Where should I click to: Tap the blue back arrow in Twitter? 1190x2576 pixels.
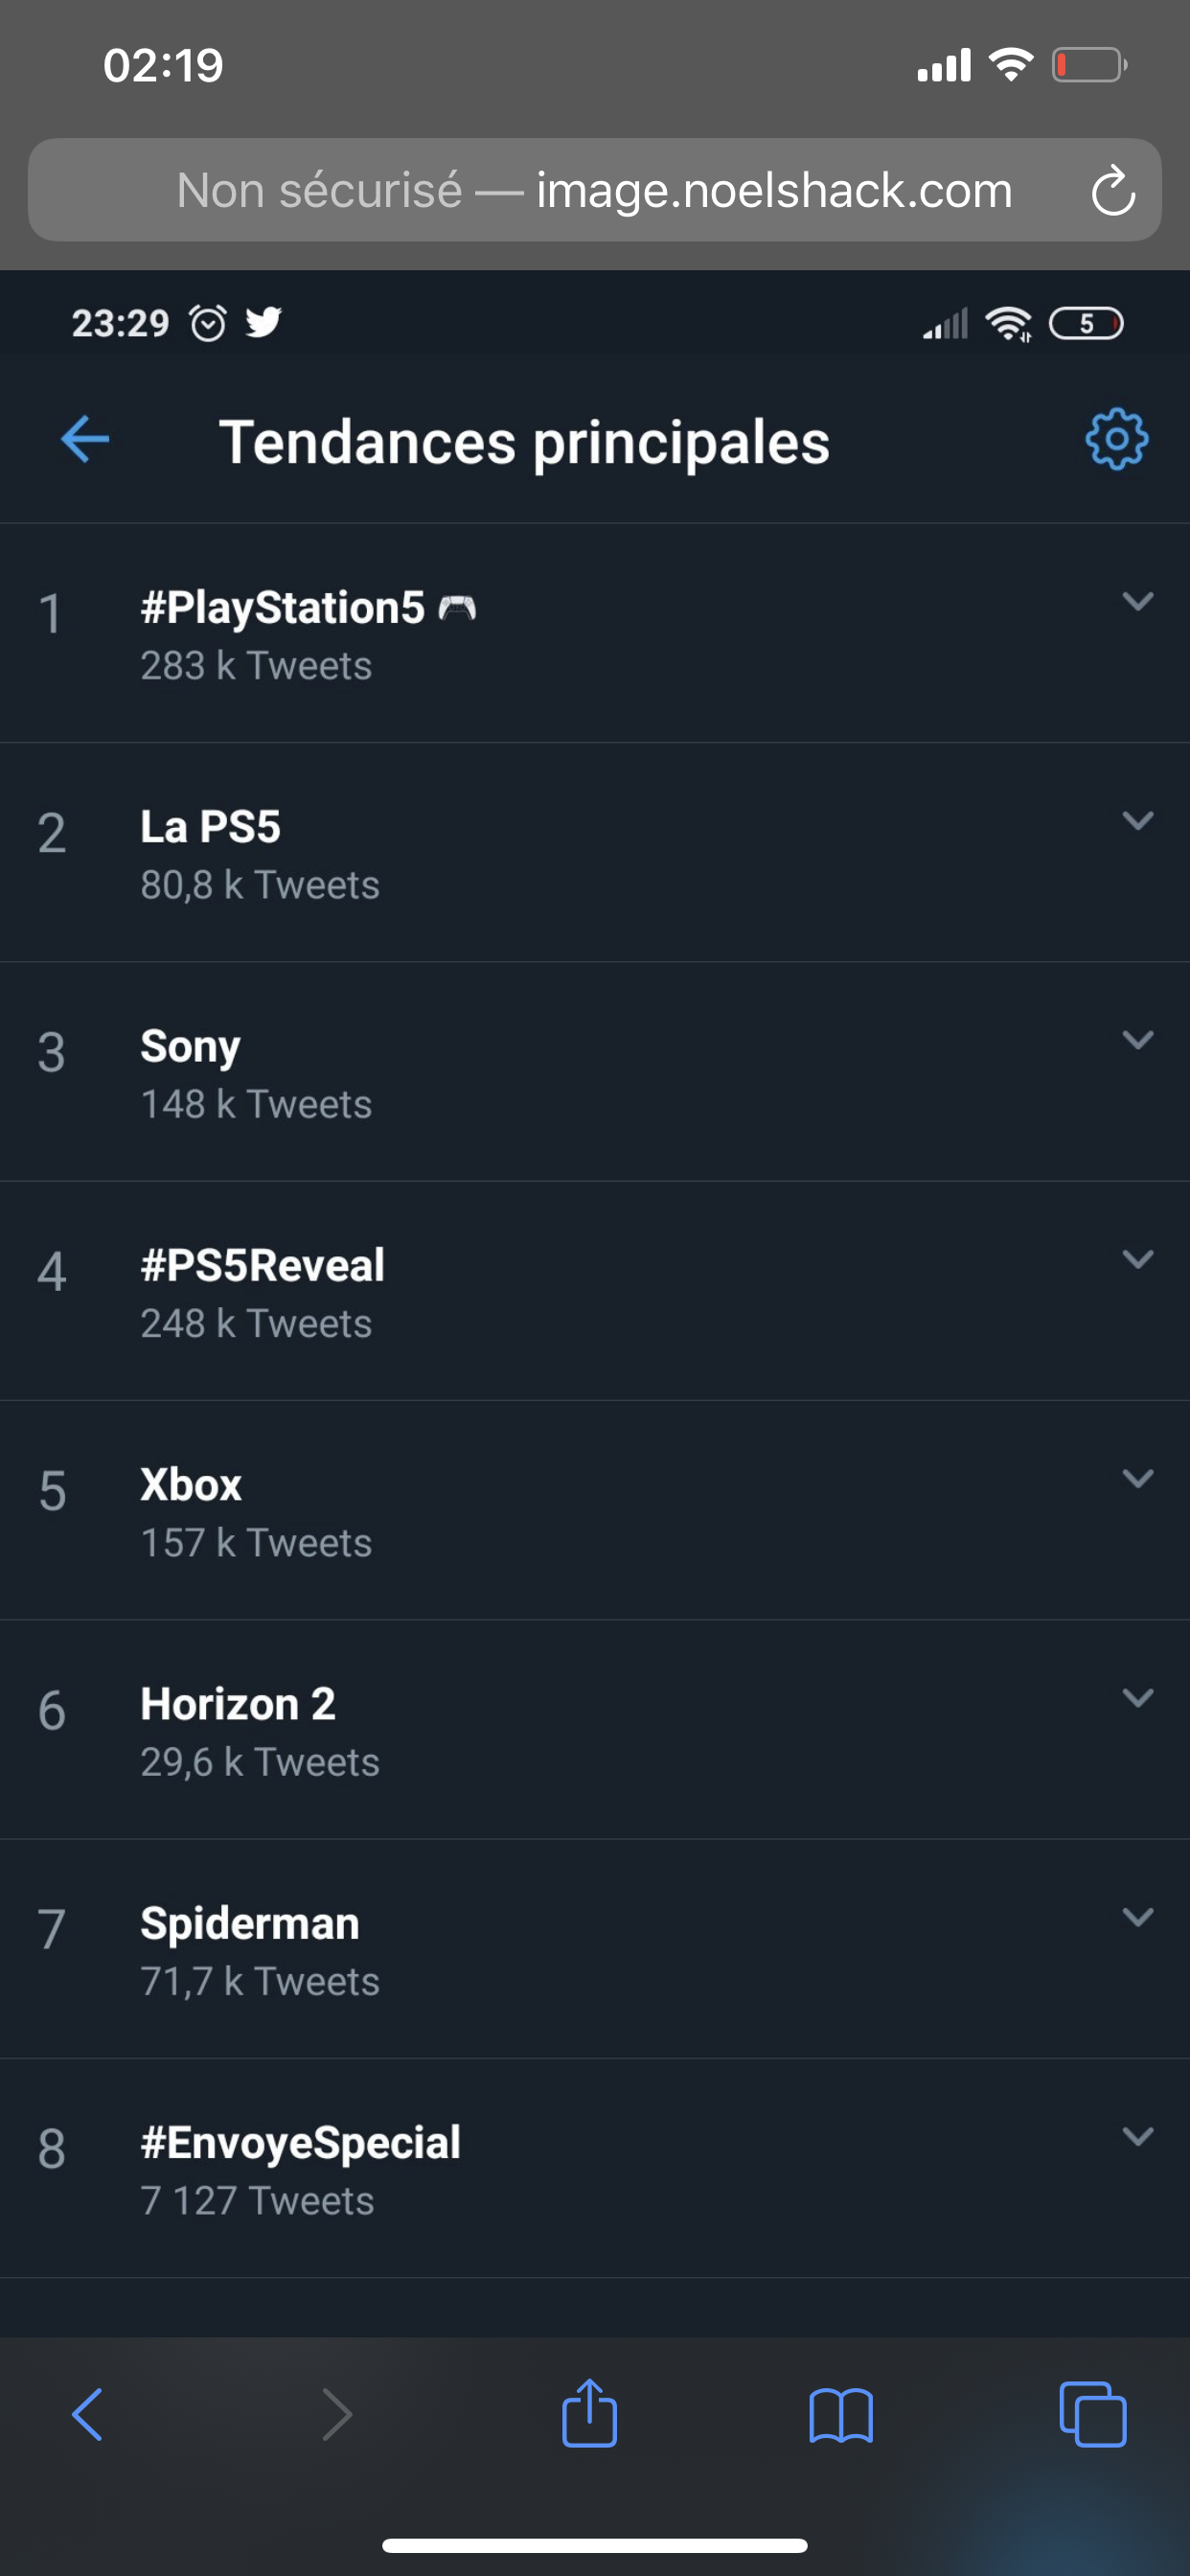click(85, 439)
